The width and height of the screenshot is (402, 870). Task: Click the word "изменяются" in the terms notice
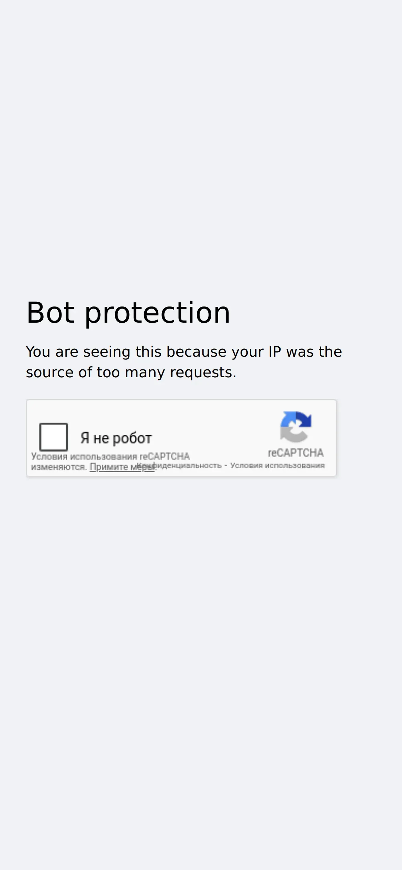click(x=59, y=467)
